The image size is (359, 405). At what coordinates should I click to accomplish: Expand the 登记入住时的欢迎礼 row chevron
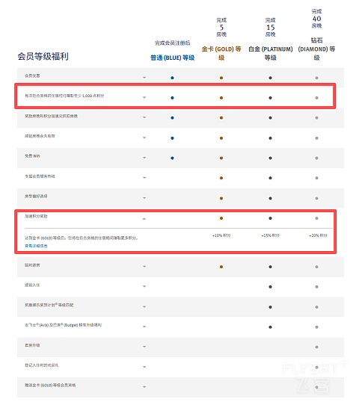pyautogui.click(x=144, y=367)
